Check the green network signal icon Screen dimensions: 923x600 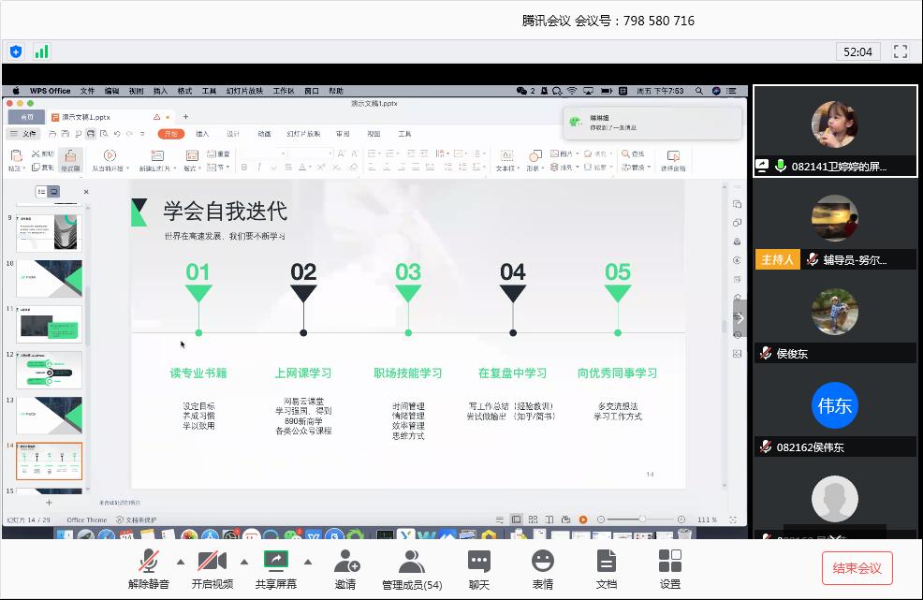pyautogui.click(x=42, y=51)
